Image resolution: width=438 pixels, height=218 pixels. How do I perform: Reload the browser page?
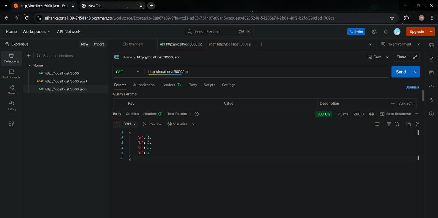pos(27,18)
